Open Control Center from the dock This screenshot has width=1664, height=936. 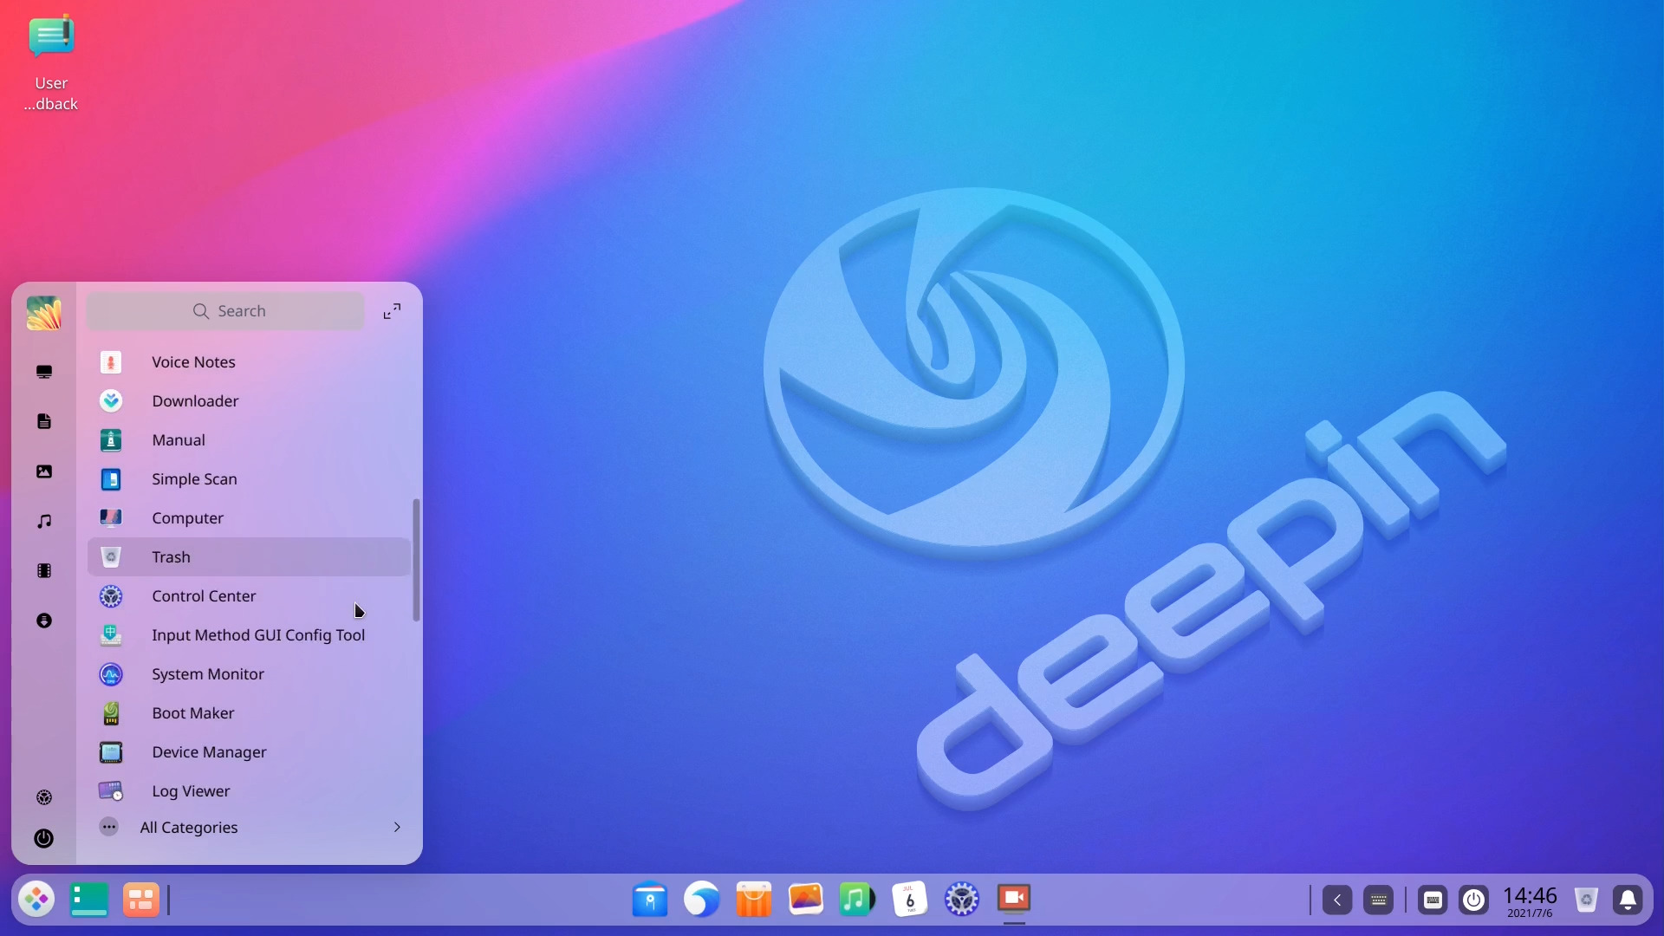tap(961, 900)
